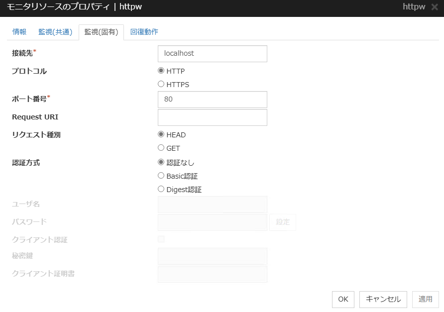
Task: Choose HEAD as the request type
Action: pos(161,134)
